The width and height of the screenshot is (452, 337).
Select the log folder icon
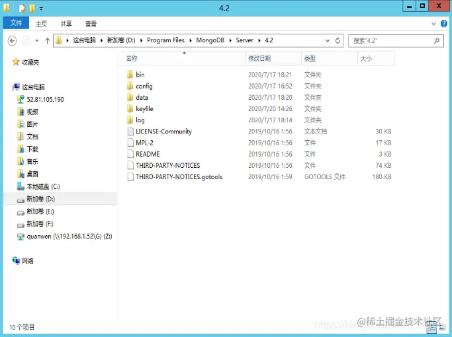coord(130,120)
